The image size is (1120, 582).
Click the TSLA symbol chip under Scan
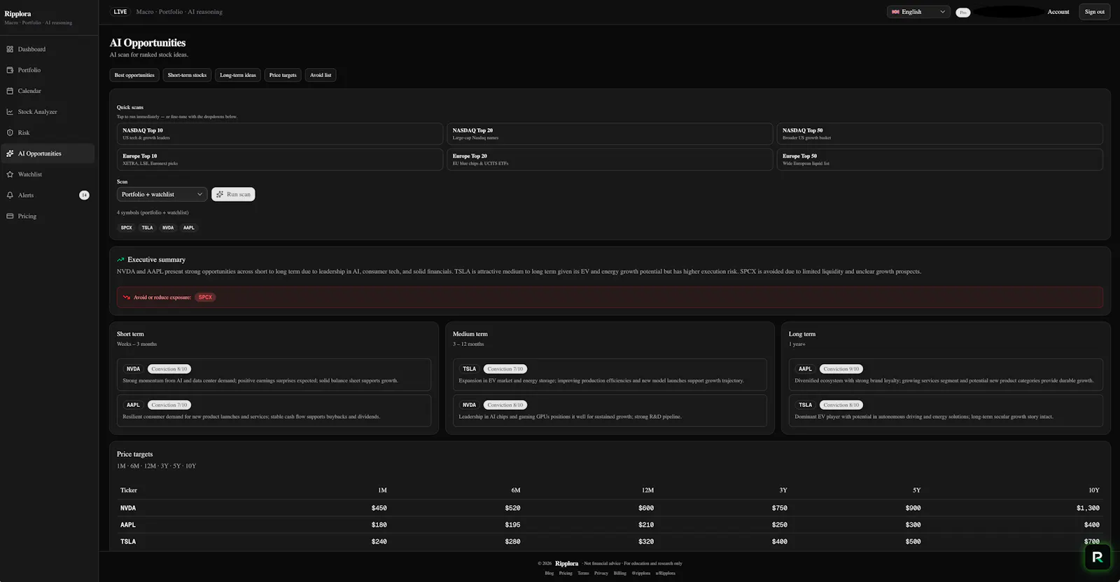147,228
